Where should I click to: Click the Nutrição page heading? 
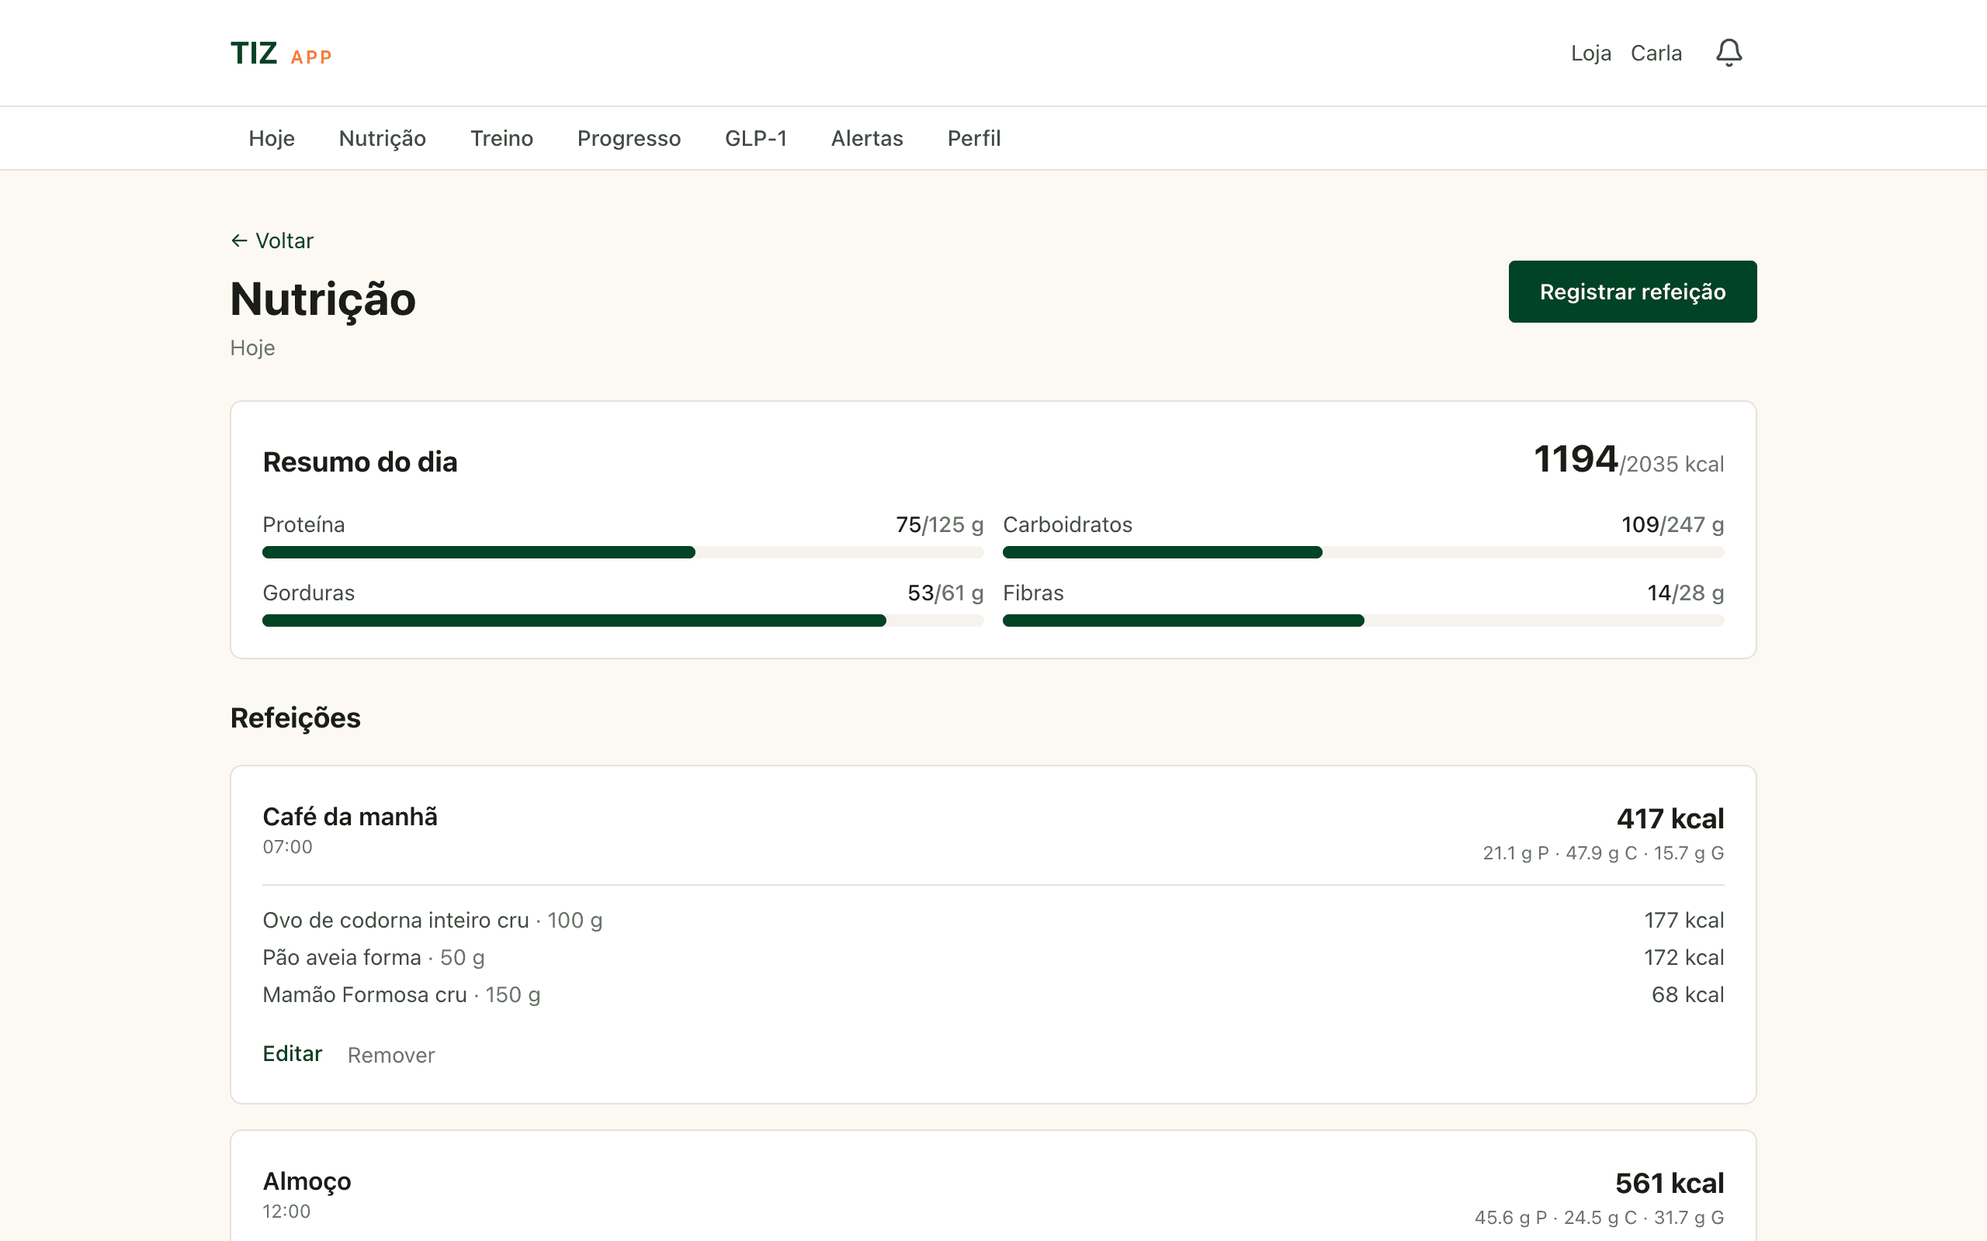click(x=323, y=299)
